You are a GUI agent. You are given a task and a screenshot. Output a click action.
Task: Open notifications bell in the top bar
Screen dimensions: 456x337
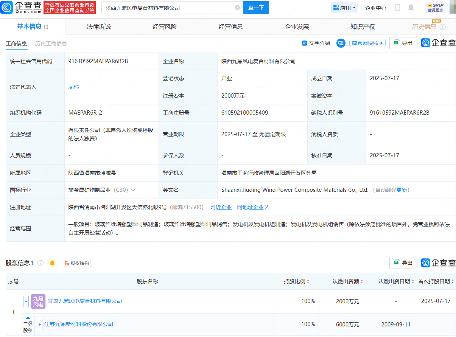click(x=411, y=8)
